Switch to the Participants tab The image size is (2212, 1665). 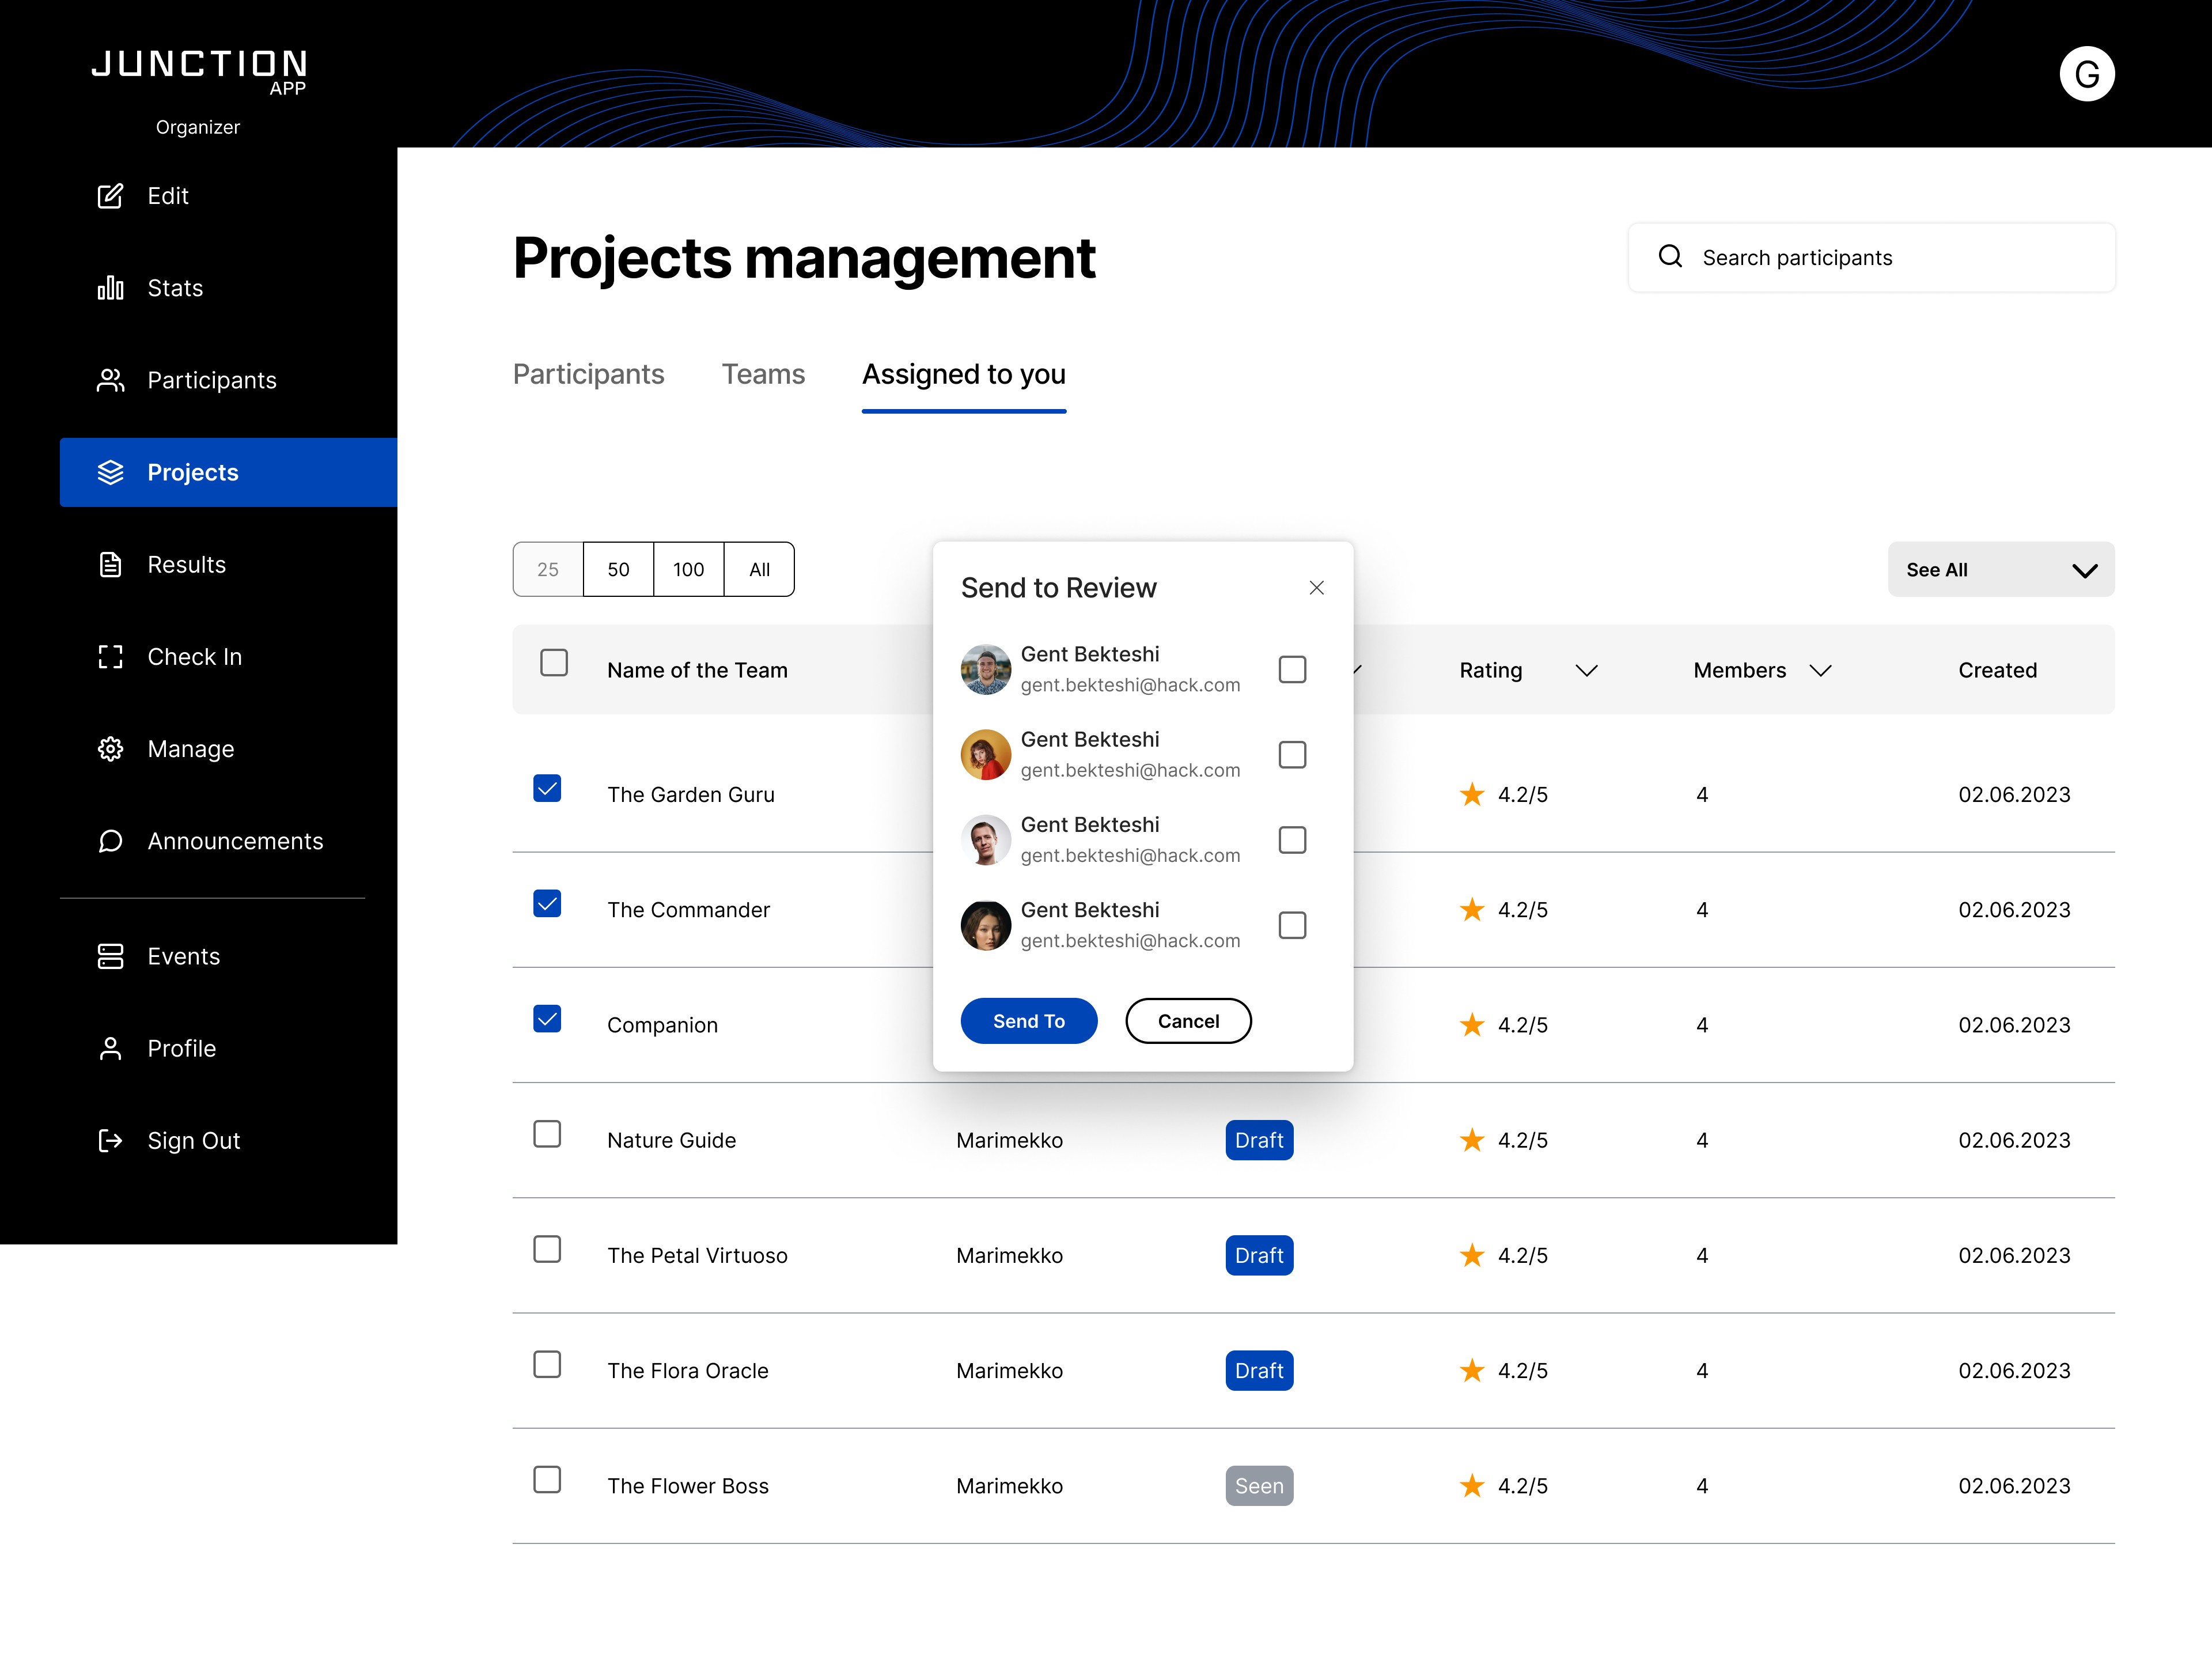tap(588, 375)
